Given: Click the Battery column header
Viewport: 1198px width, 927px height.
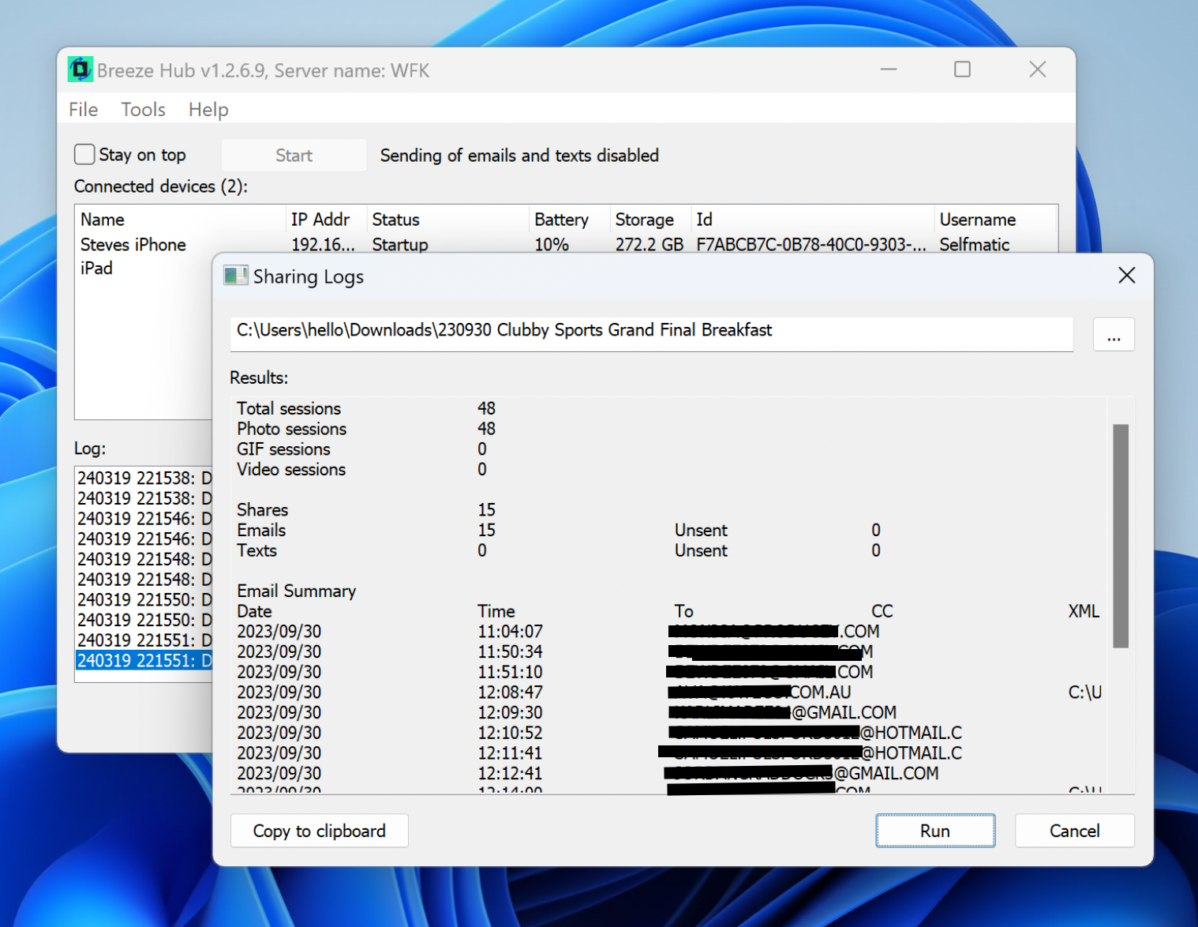Looking at the screenshot, I should click(561, 220).
